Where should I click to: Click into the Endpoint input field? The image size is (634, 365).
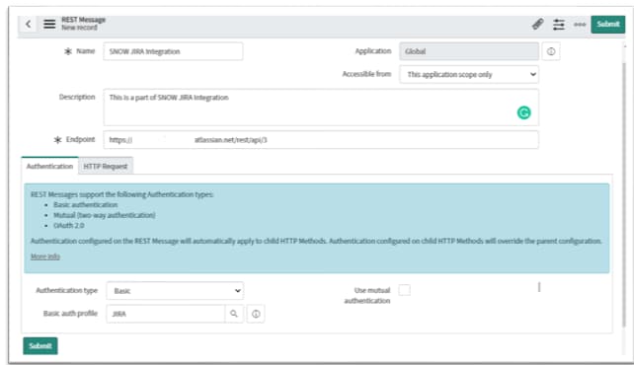pyautogui.click(x=321, y=140)
